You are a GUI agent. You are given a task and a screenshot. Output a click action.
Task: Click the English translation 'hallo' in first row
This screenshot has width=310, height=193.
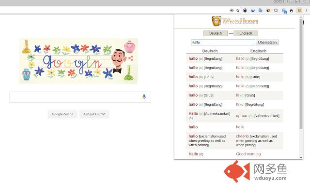240,58
